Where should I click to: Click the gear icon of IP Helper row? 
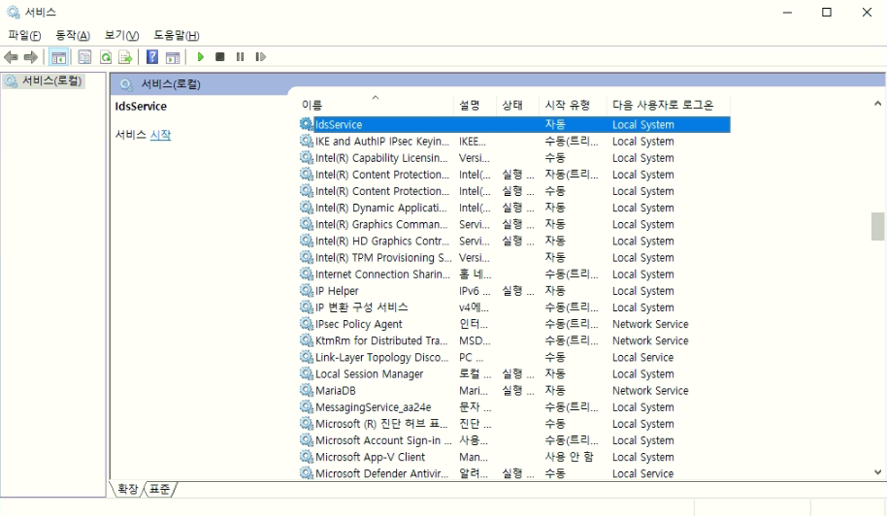[x=306, y=291]
